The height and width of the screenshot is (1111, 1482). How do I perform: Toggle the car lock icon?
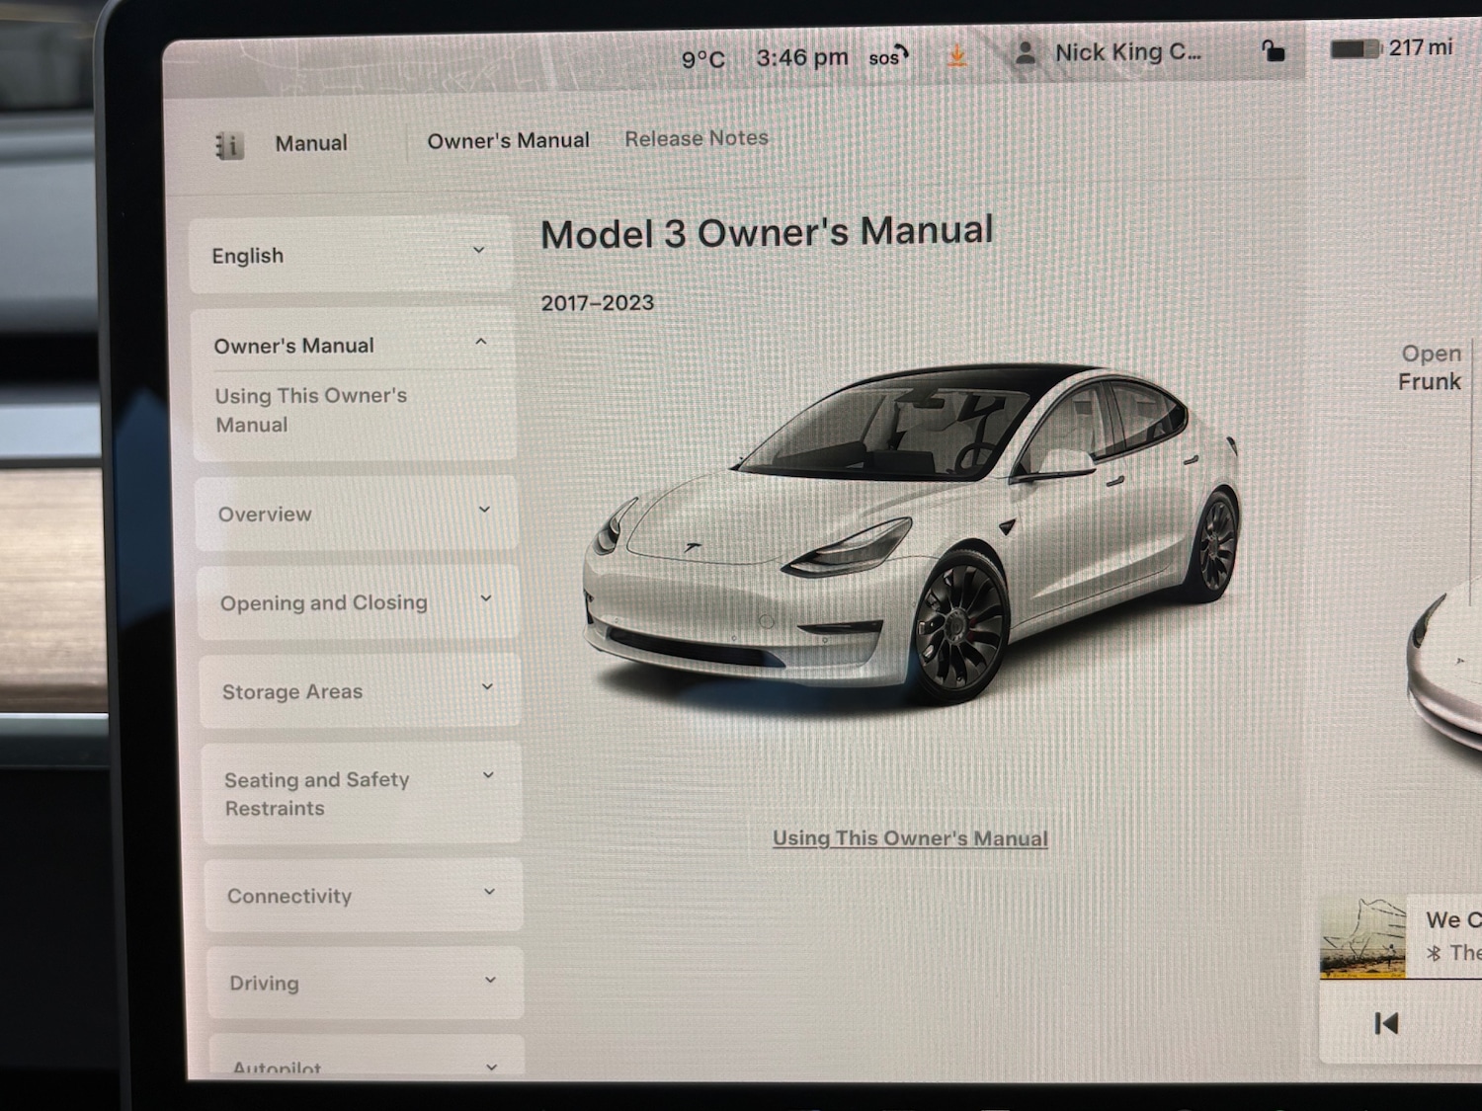(x=1273, y=50)
